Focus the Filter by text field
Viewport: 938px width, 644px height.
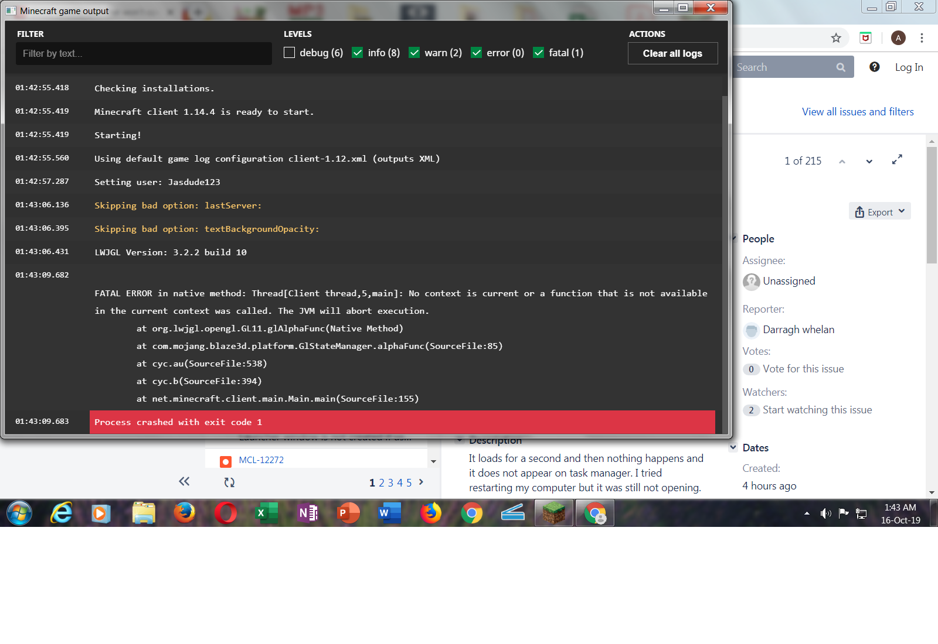click(x=144, y=53)
